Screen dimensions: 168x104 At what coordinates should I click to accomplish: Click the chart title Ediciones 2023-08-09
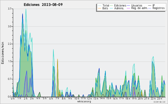(43, 5)
